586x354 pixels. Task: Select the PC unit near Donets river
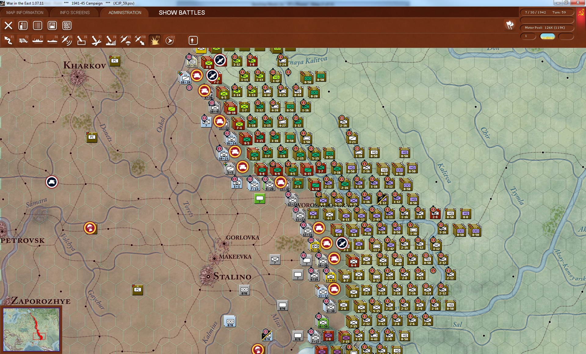coord(92,137)
